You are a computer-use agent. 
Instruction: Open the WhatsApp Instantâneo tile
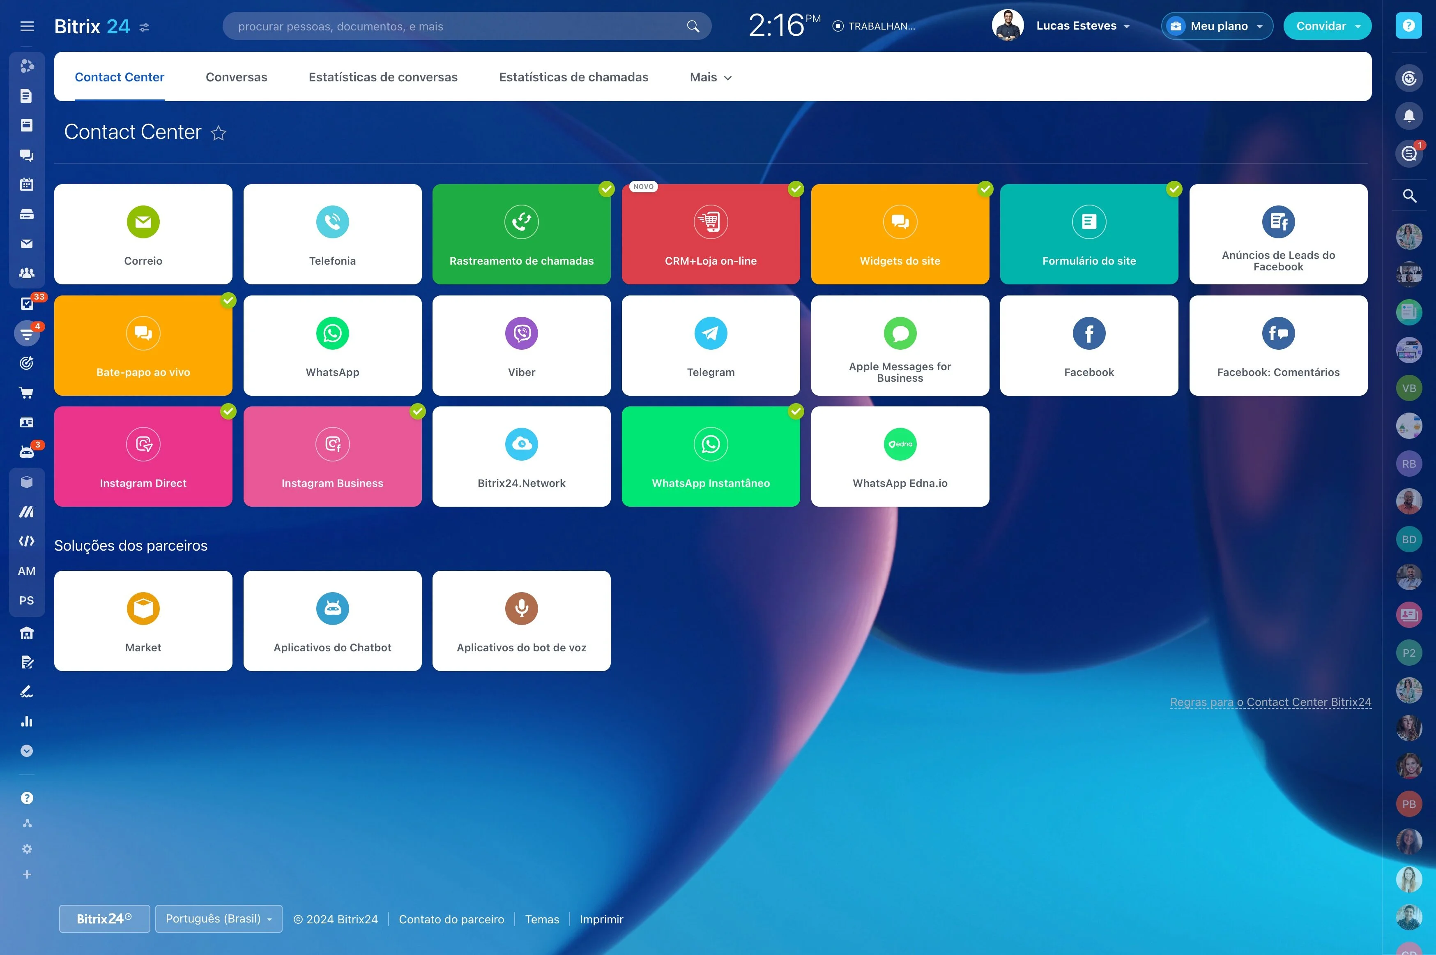711,456
